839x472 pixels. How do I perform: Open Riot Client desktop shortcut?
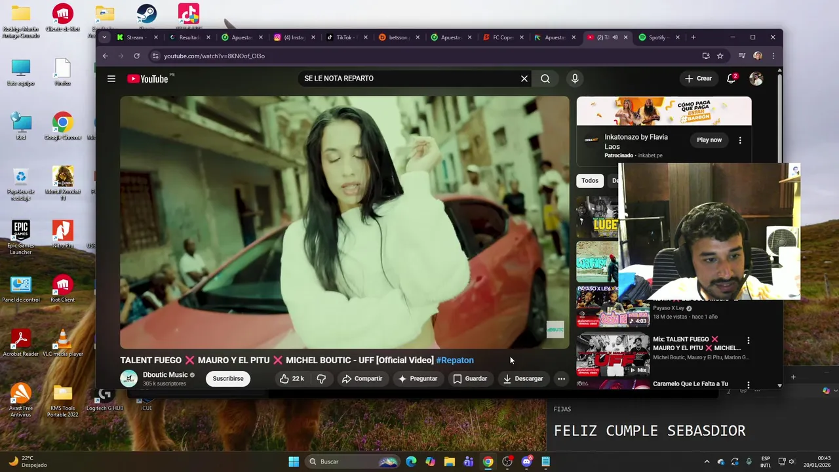[x=63, y=289]
